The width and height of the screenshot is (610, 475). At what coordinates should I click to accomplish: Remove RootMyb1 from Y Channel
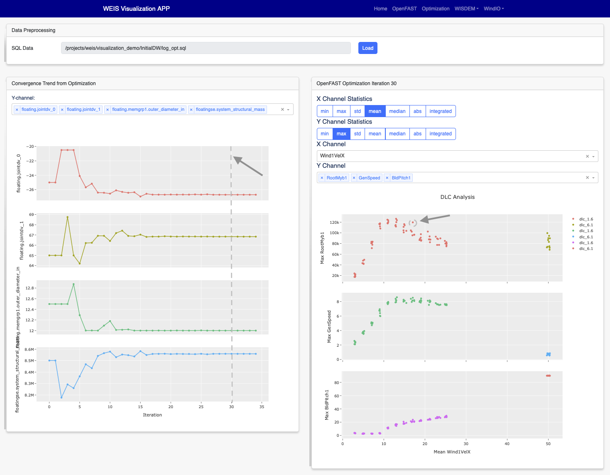[x=322, y=178]
